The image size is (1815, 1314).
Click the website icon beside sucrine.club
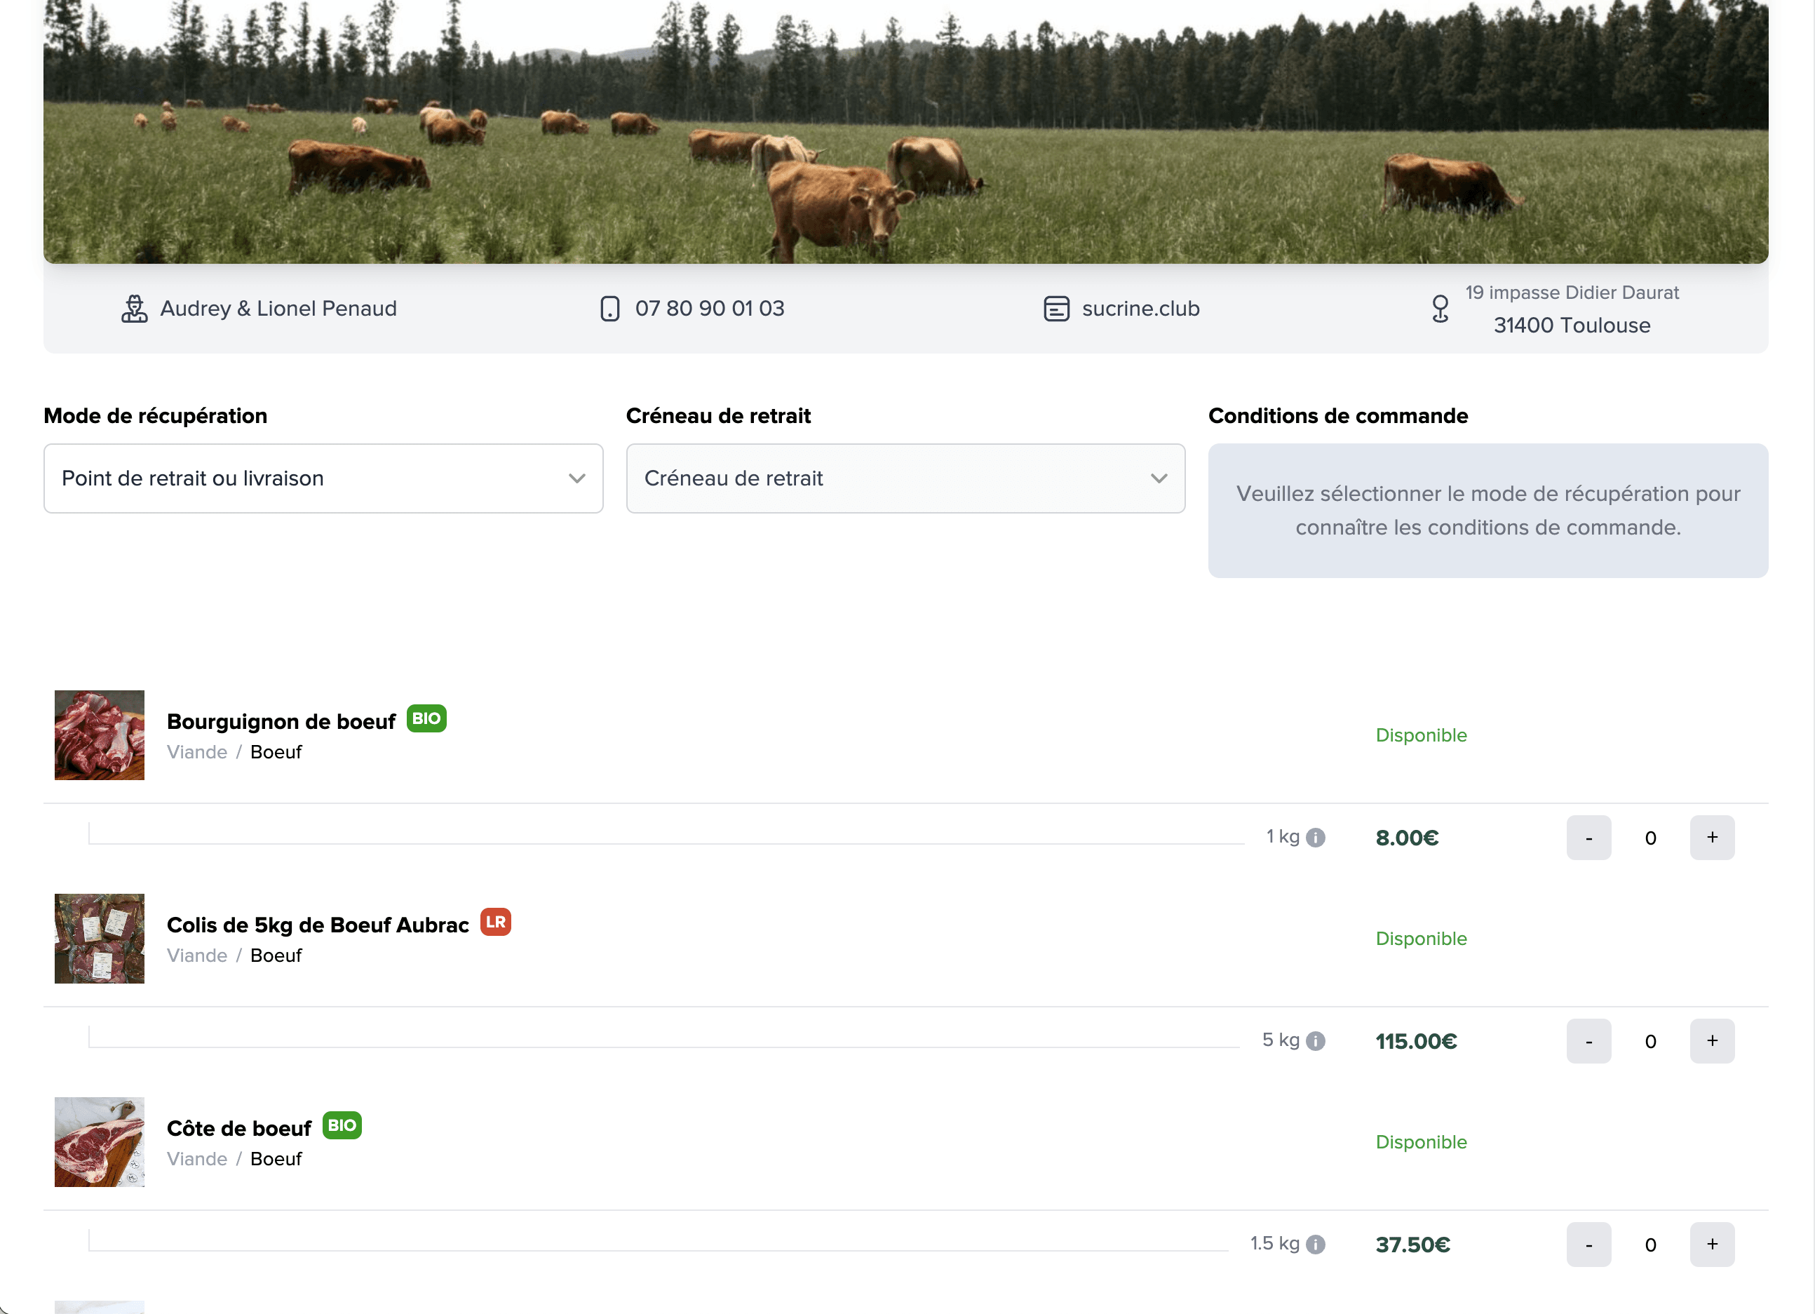[1056, 308]
